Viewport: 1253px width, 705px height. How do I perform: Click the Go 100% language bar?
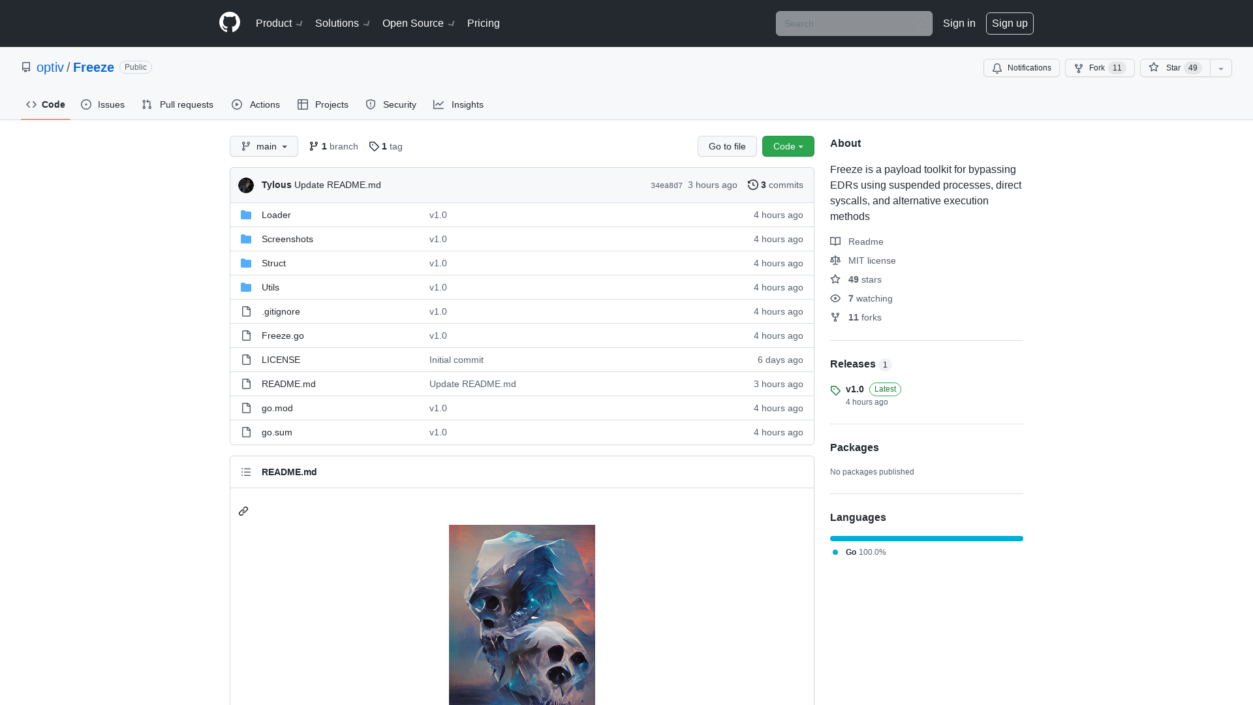coord(926,539)
